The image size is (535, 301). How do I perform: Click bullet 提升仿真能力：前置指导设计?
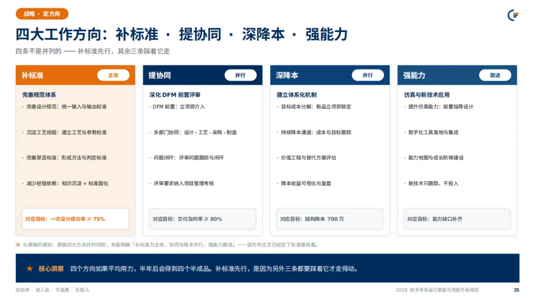[439, 107]
